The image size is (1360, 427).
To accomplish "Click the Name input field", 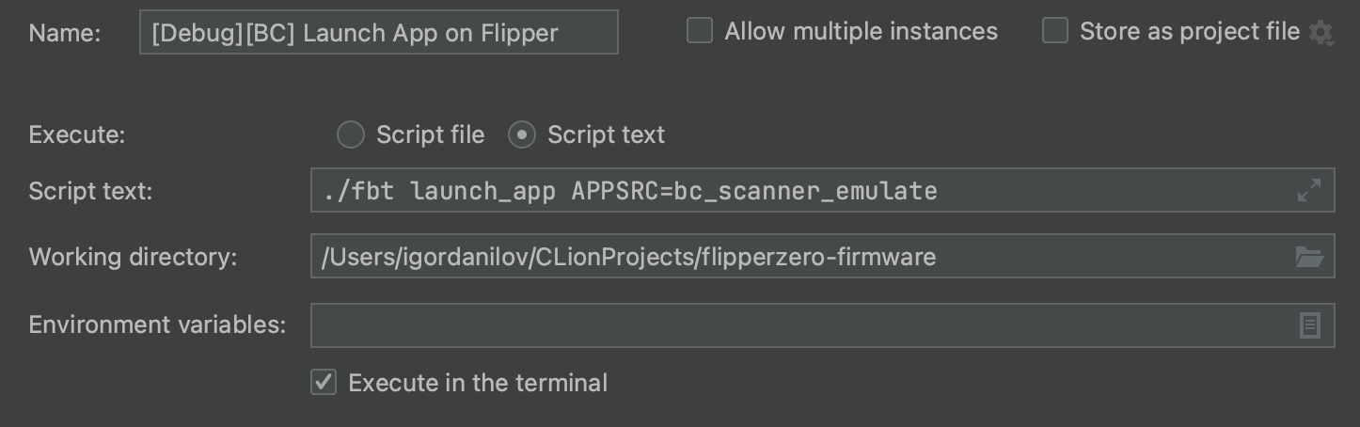I will tap(378, 33).
